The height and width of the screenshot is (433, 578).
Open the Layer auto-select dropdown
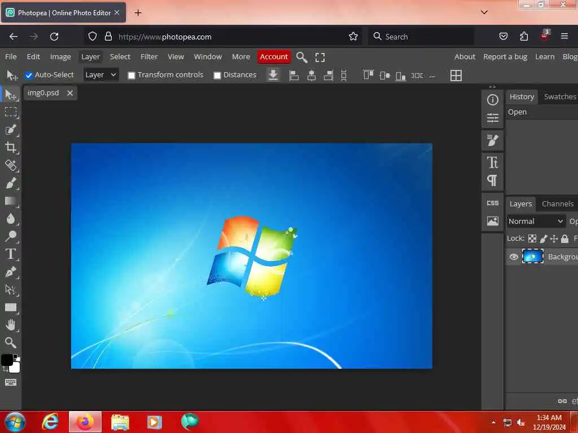100,75
